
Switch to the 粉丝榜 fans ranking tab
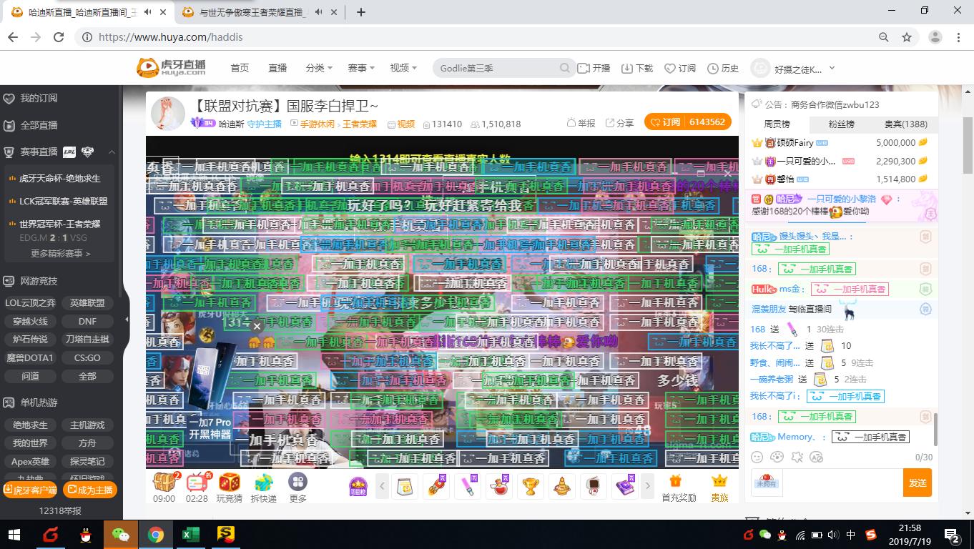click(842, 124)
